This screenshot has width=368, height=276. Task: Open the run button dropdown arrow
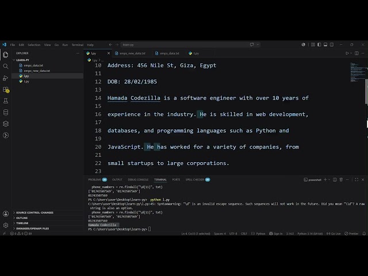351,53
